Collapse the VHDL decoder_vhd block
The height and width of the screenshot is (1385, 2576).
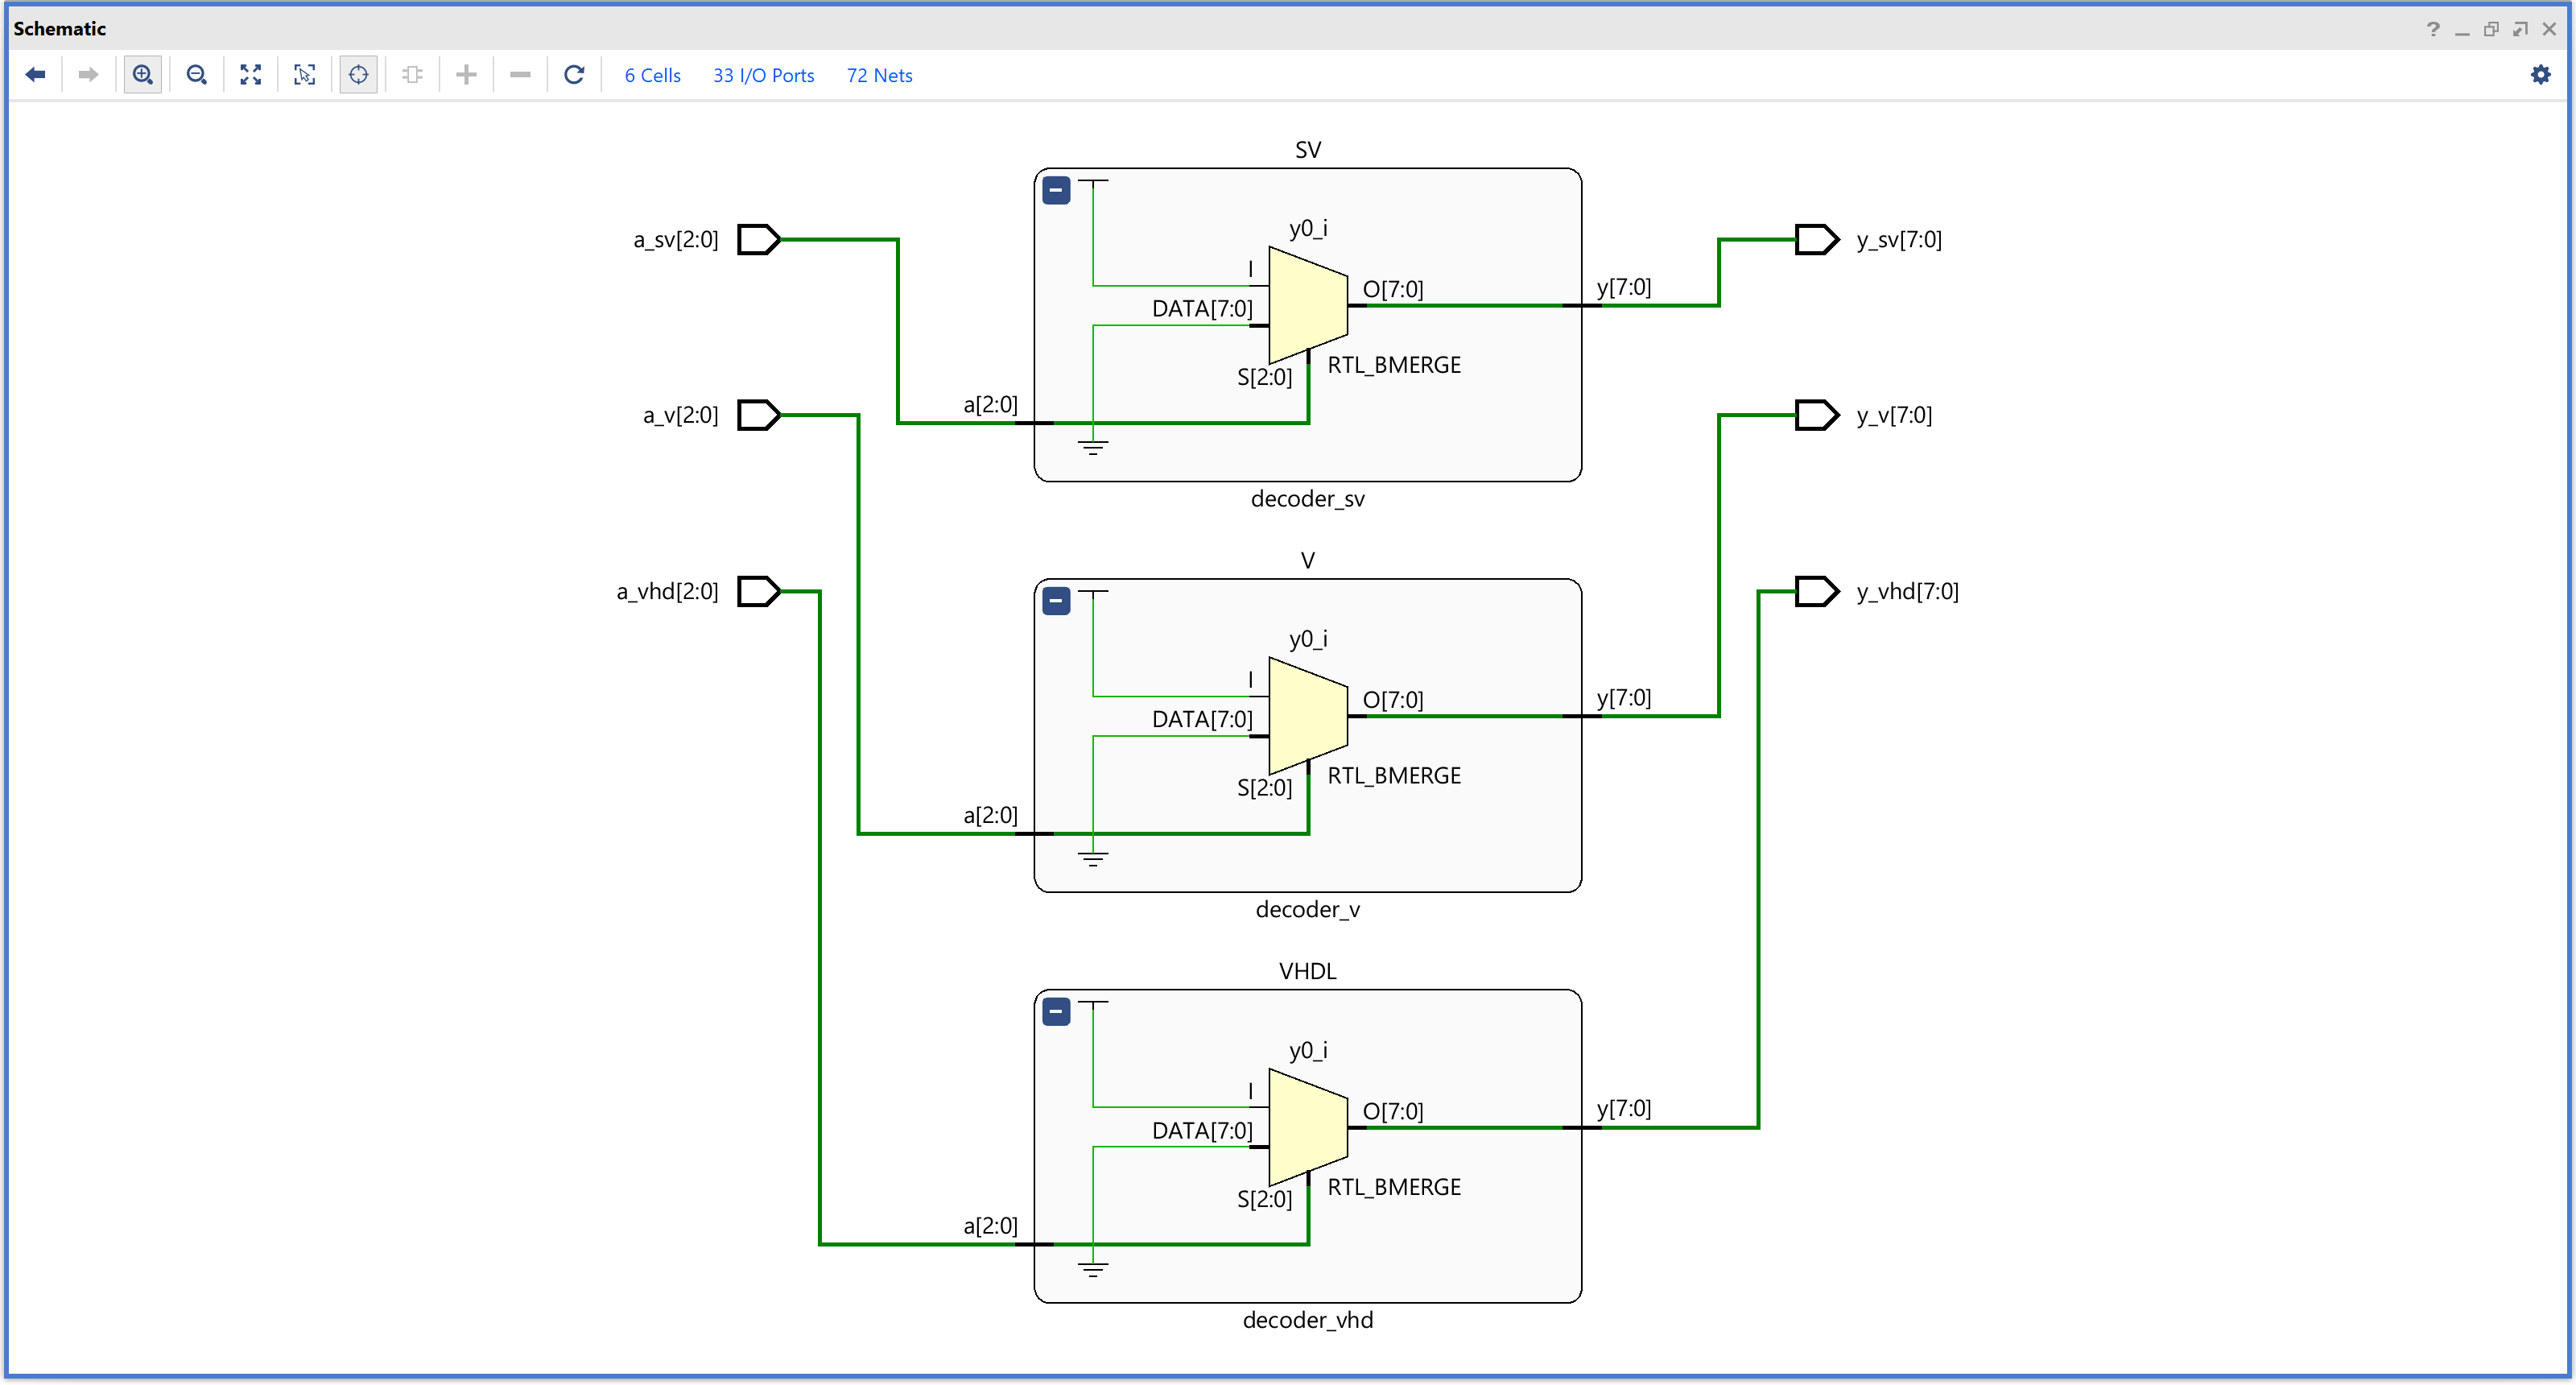point(1056,1012)
